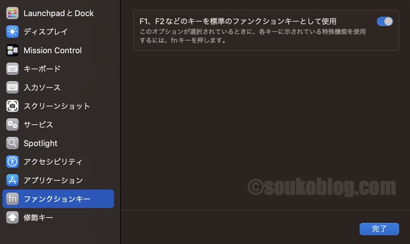Click the 入力ソース keyboard icon
Image resolution: width=410 pixels, height=244 pixels.
coord(12,87)
